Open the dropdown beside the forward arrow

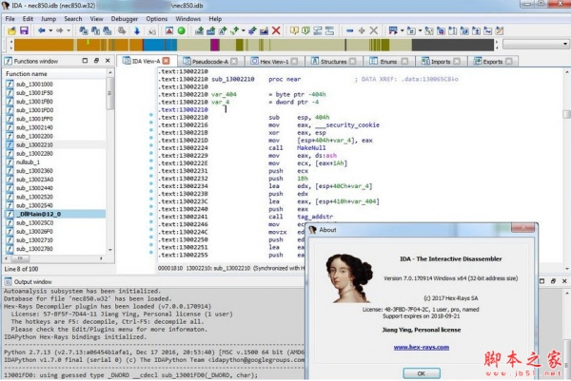pos(70,31)
